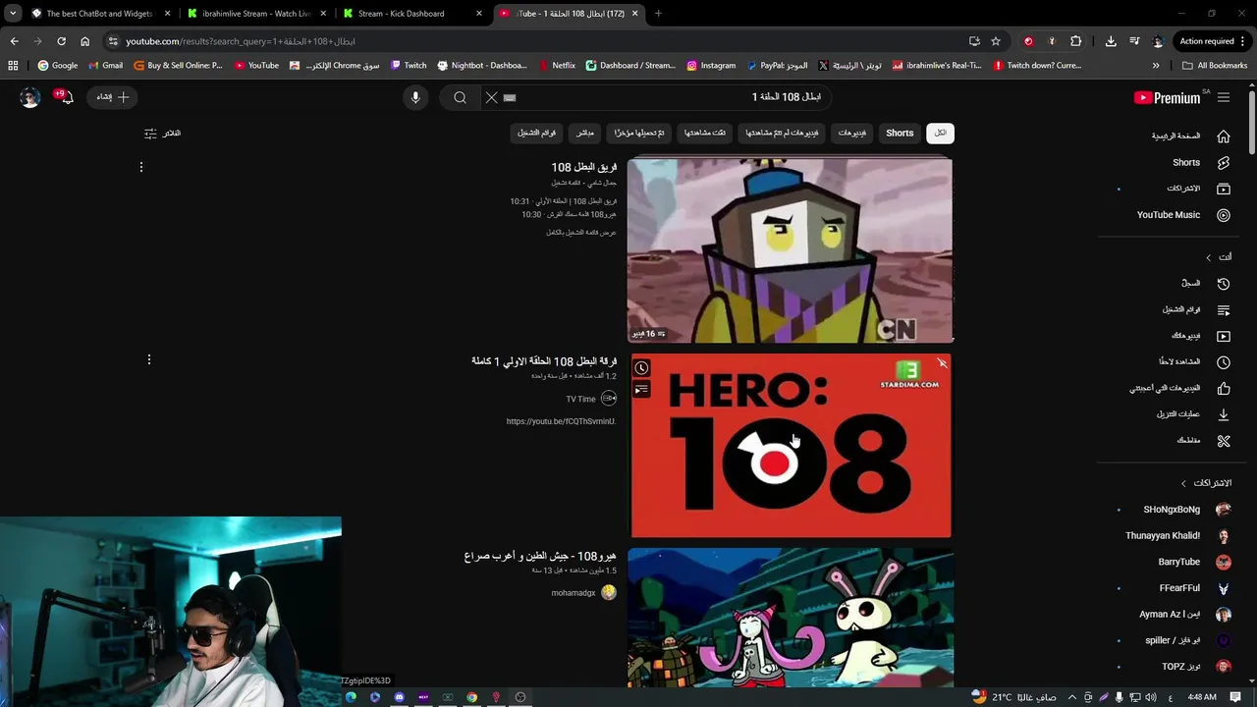The height and width of the screenshot is (707, 1257).
Task: Select the 'تمّت مشاهدتها' filter chip
Action: click(x=705, y=133)
